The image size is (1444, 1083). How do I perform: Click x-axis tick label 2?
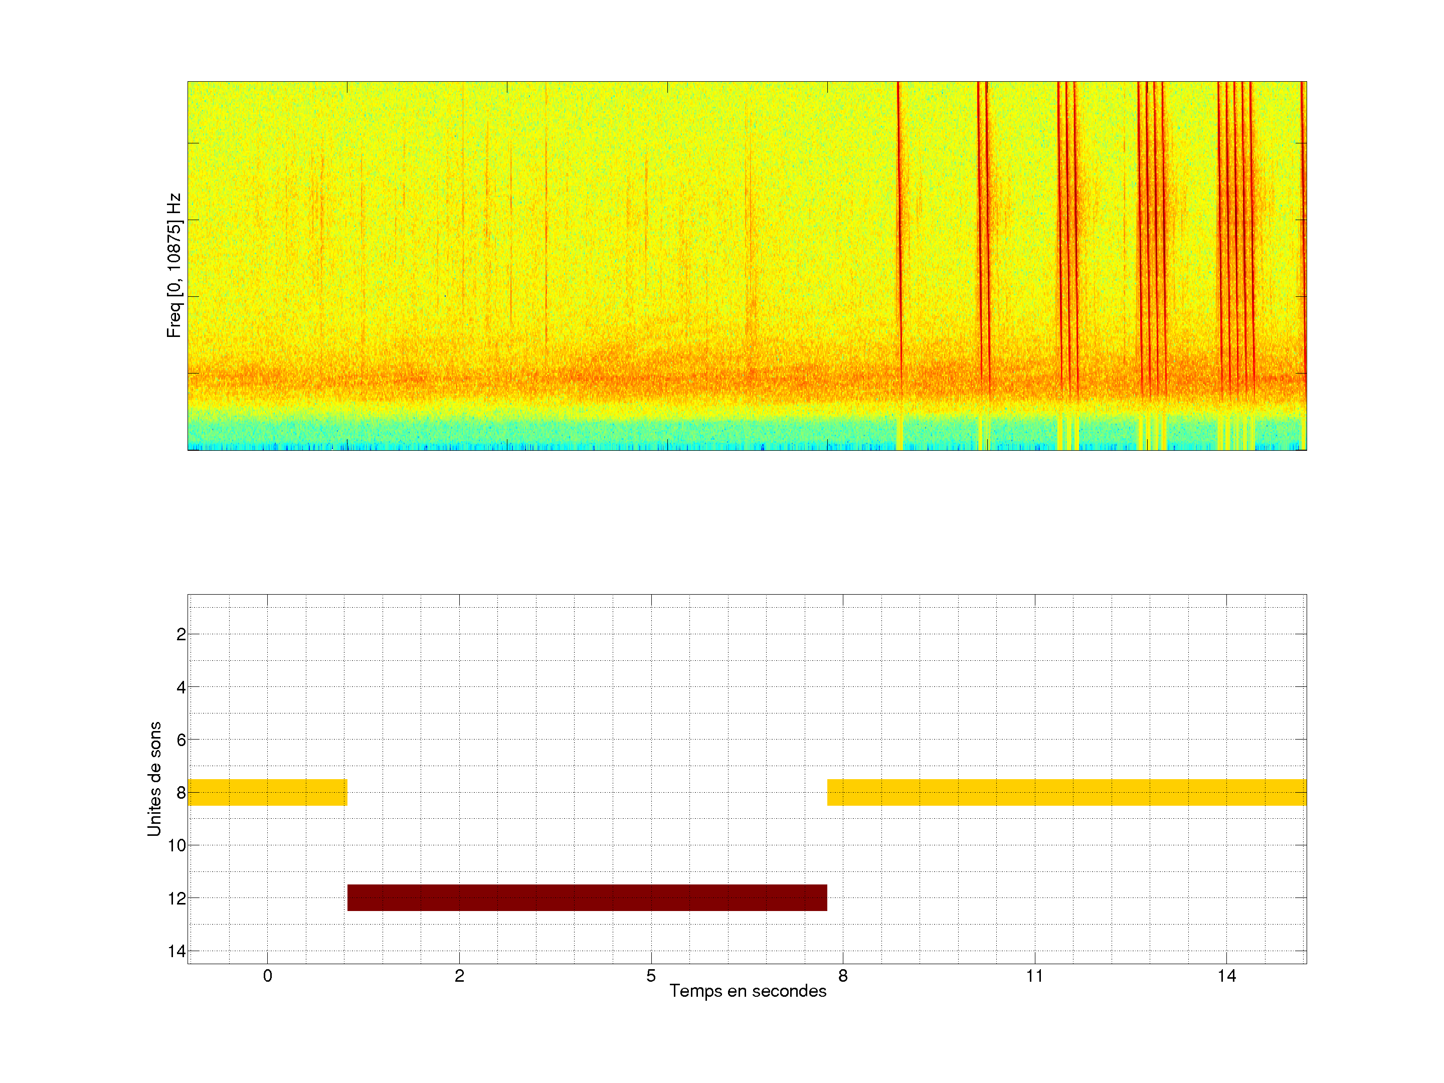pos(459,976)
